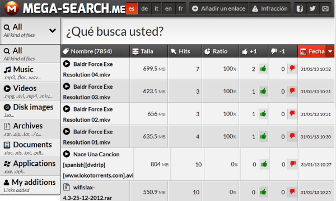Open the Facebook share icon

point(300,8)
